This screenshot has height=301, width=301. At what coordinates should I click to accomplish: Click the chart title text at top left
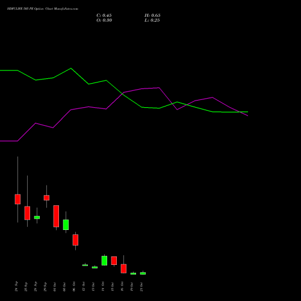tap(43, 9)
